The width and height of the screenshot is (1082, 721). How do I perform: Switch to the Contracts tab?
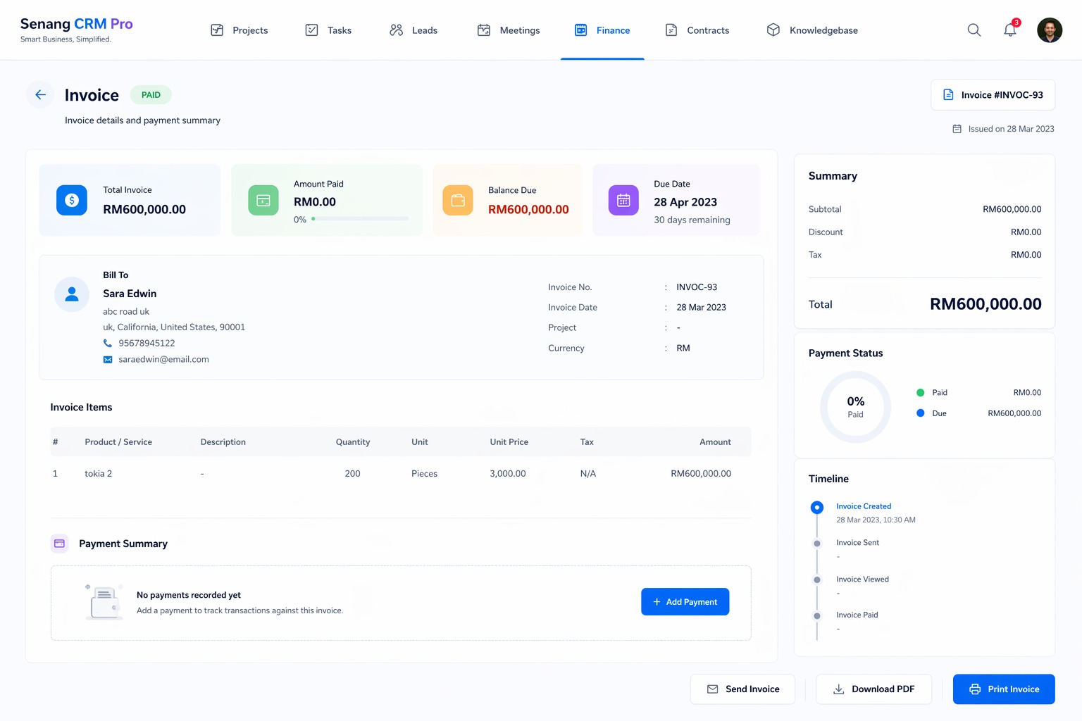pos(697,30)
